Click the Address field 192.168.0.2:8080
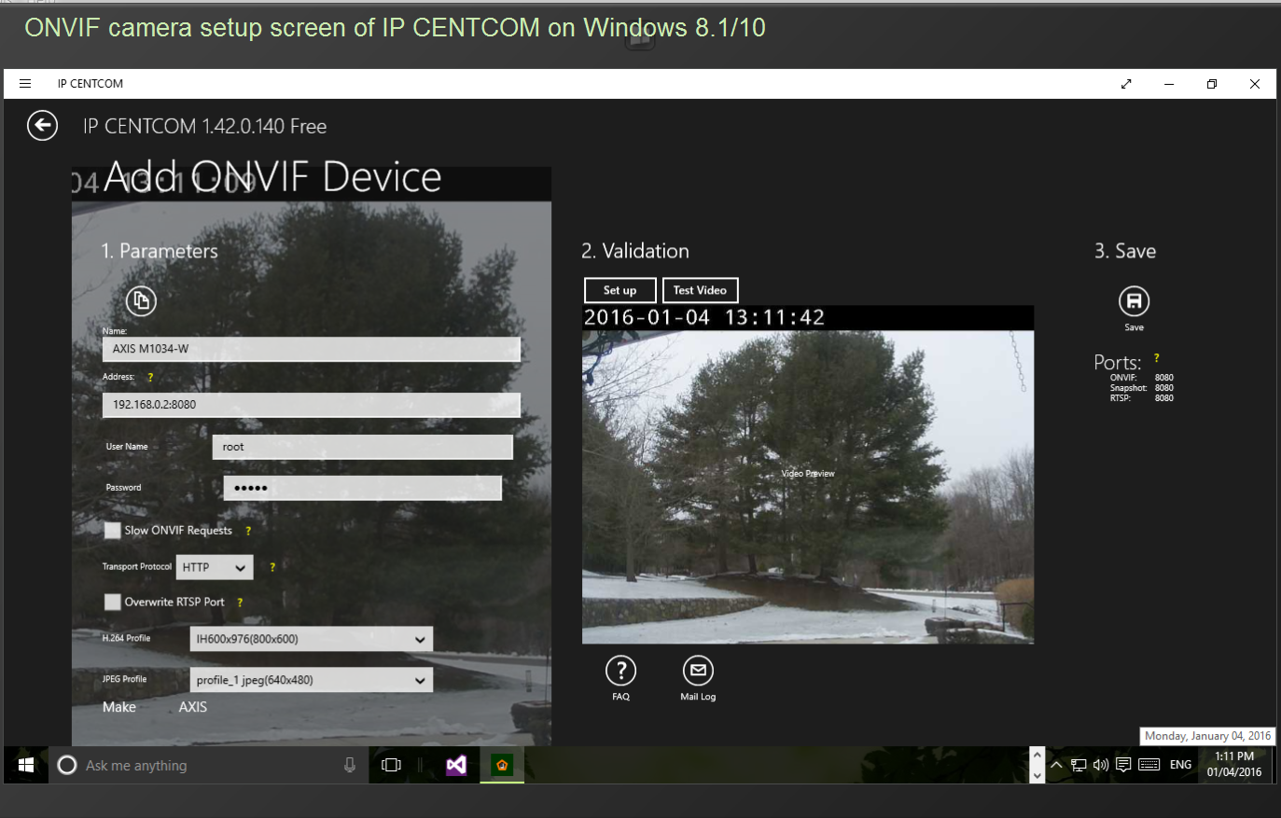Viewport: 1281px width, 818px height. (x=311, y=405)
